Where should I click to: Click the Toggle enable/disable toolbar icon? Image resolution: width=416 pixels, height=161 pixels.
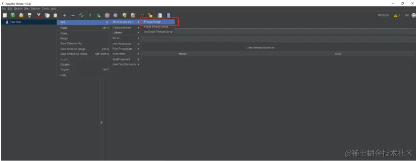pos(81,15)
